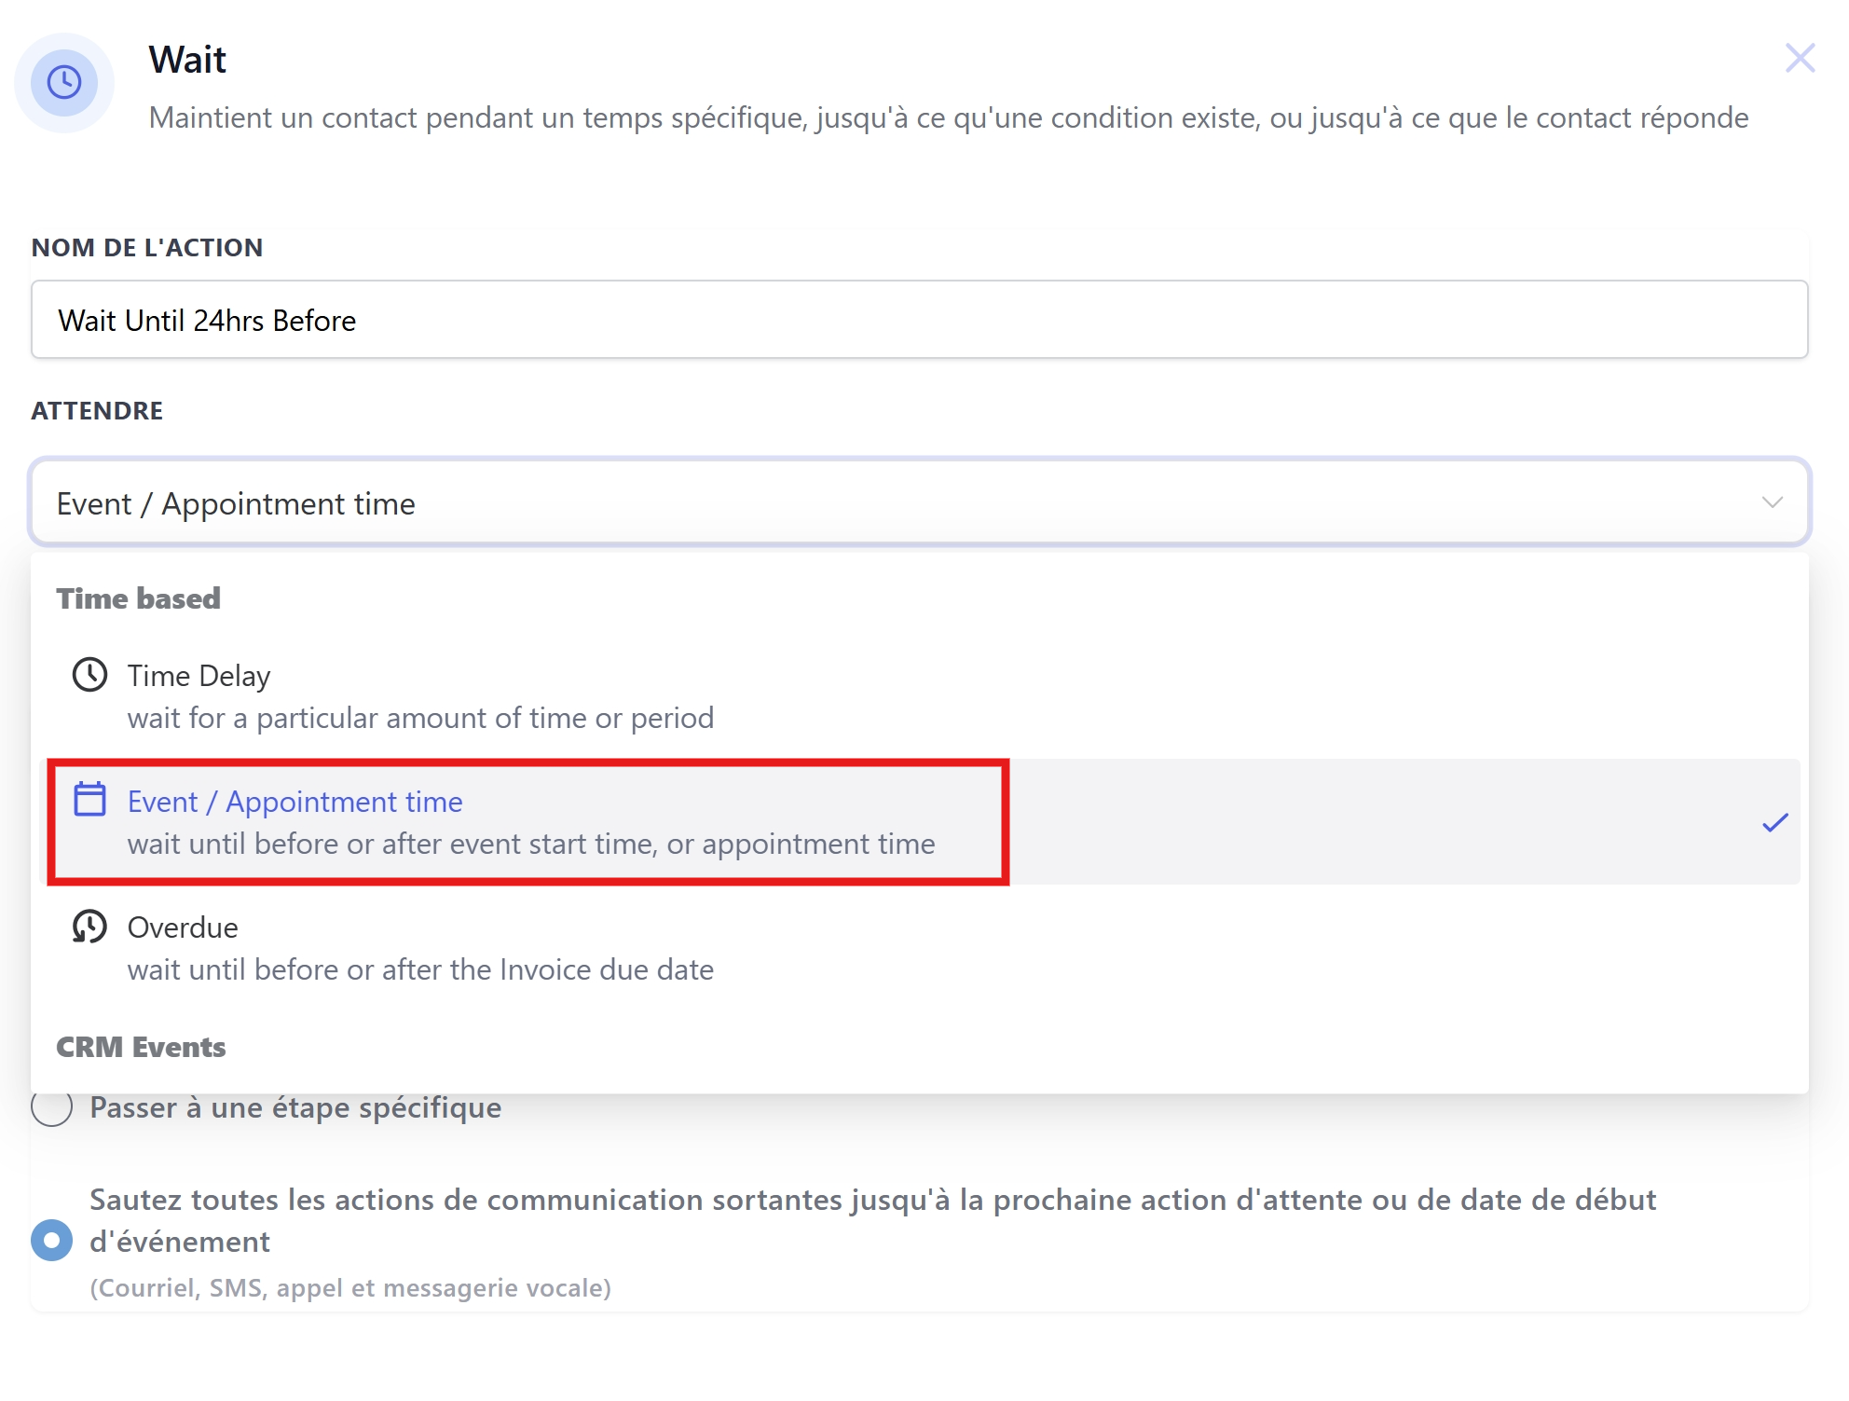This screenshot has height=1401, width=1849.
Task: Click the Time Delay description text
Action: [x=420, y=718]
